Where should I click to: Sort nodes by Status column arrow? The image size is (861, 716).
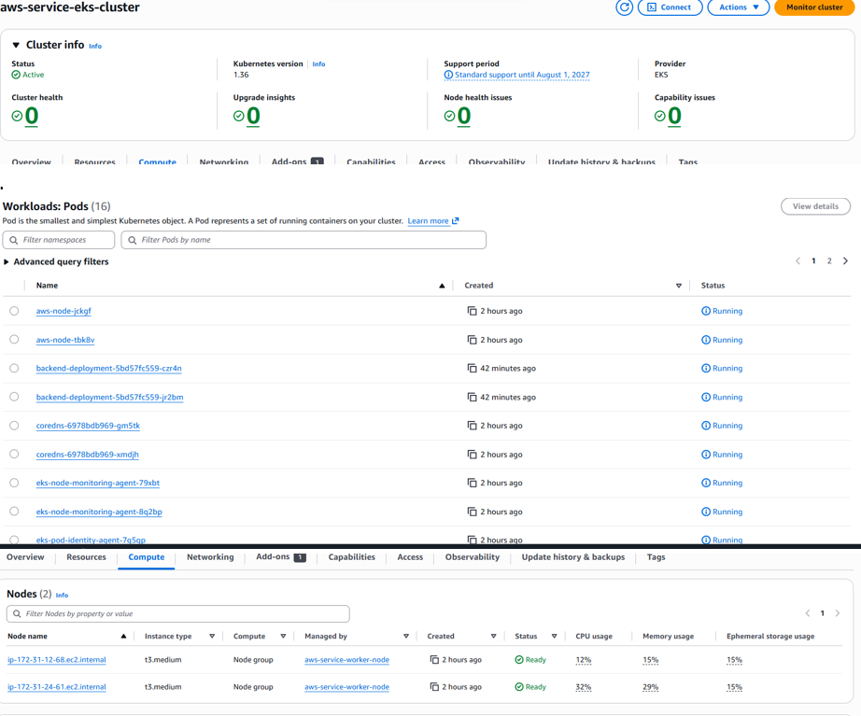pos(554,636)
